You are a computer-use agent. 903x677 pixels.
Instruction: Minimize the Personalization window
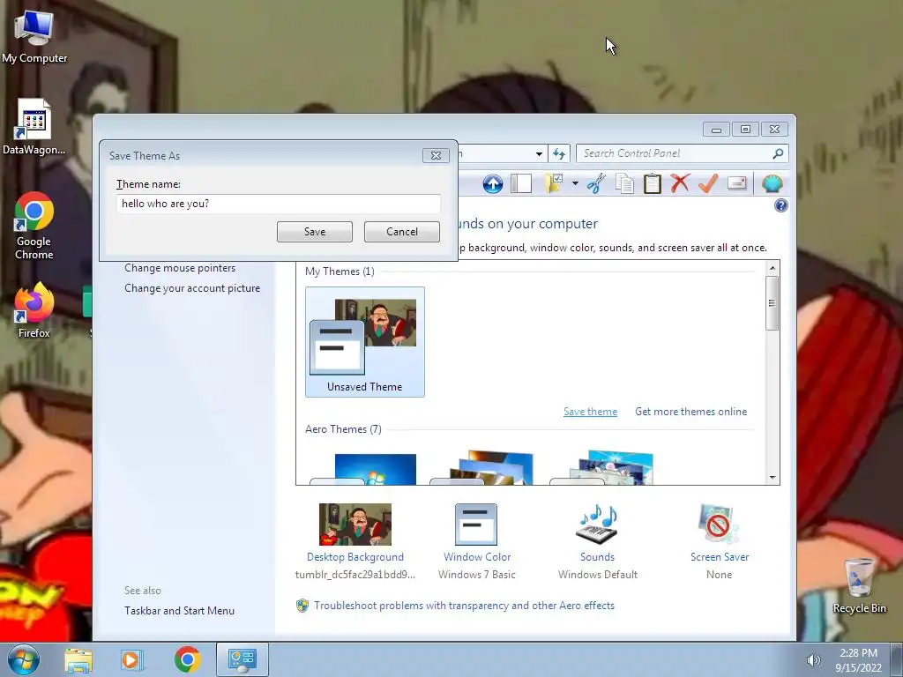(x=716, y=130)
